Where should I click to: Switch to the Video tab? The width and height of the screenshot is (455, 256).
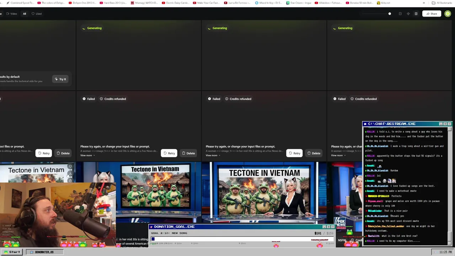(12, 14)
